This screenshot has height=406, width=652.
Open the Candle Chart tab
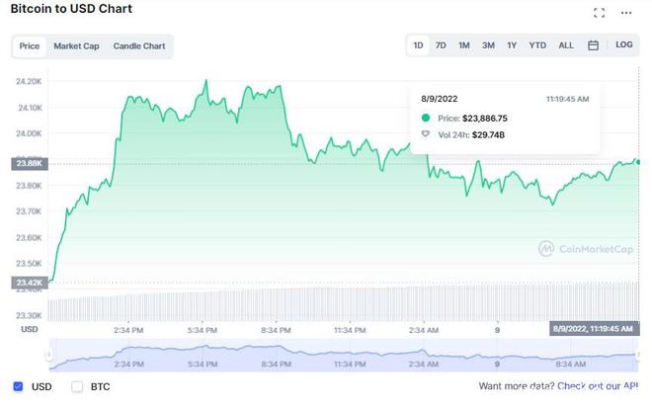coord(139,46)
